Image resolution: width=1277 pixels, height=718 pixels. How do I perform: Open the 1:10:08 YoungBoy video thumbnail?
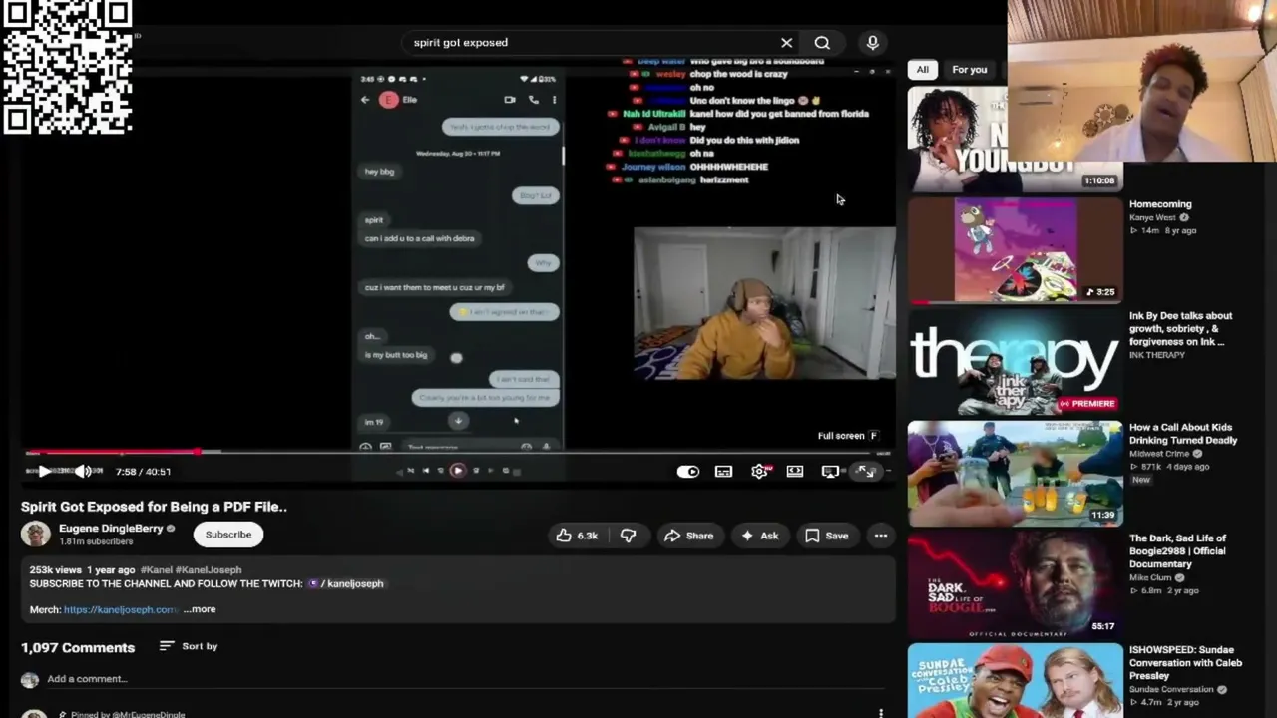1015,138
